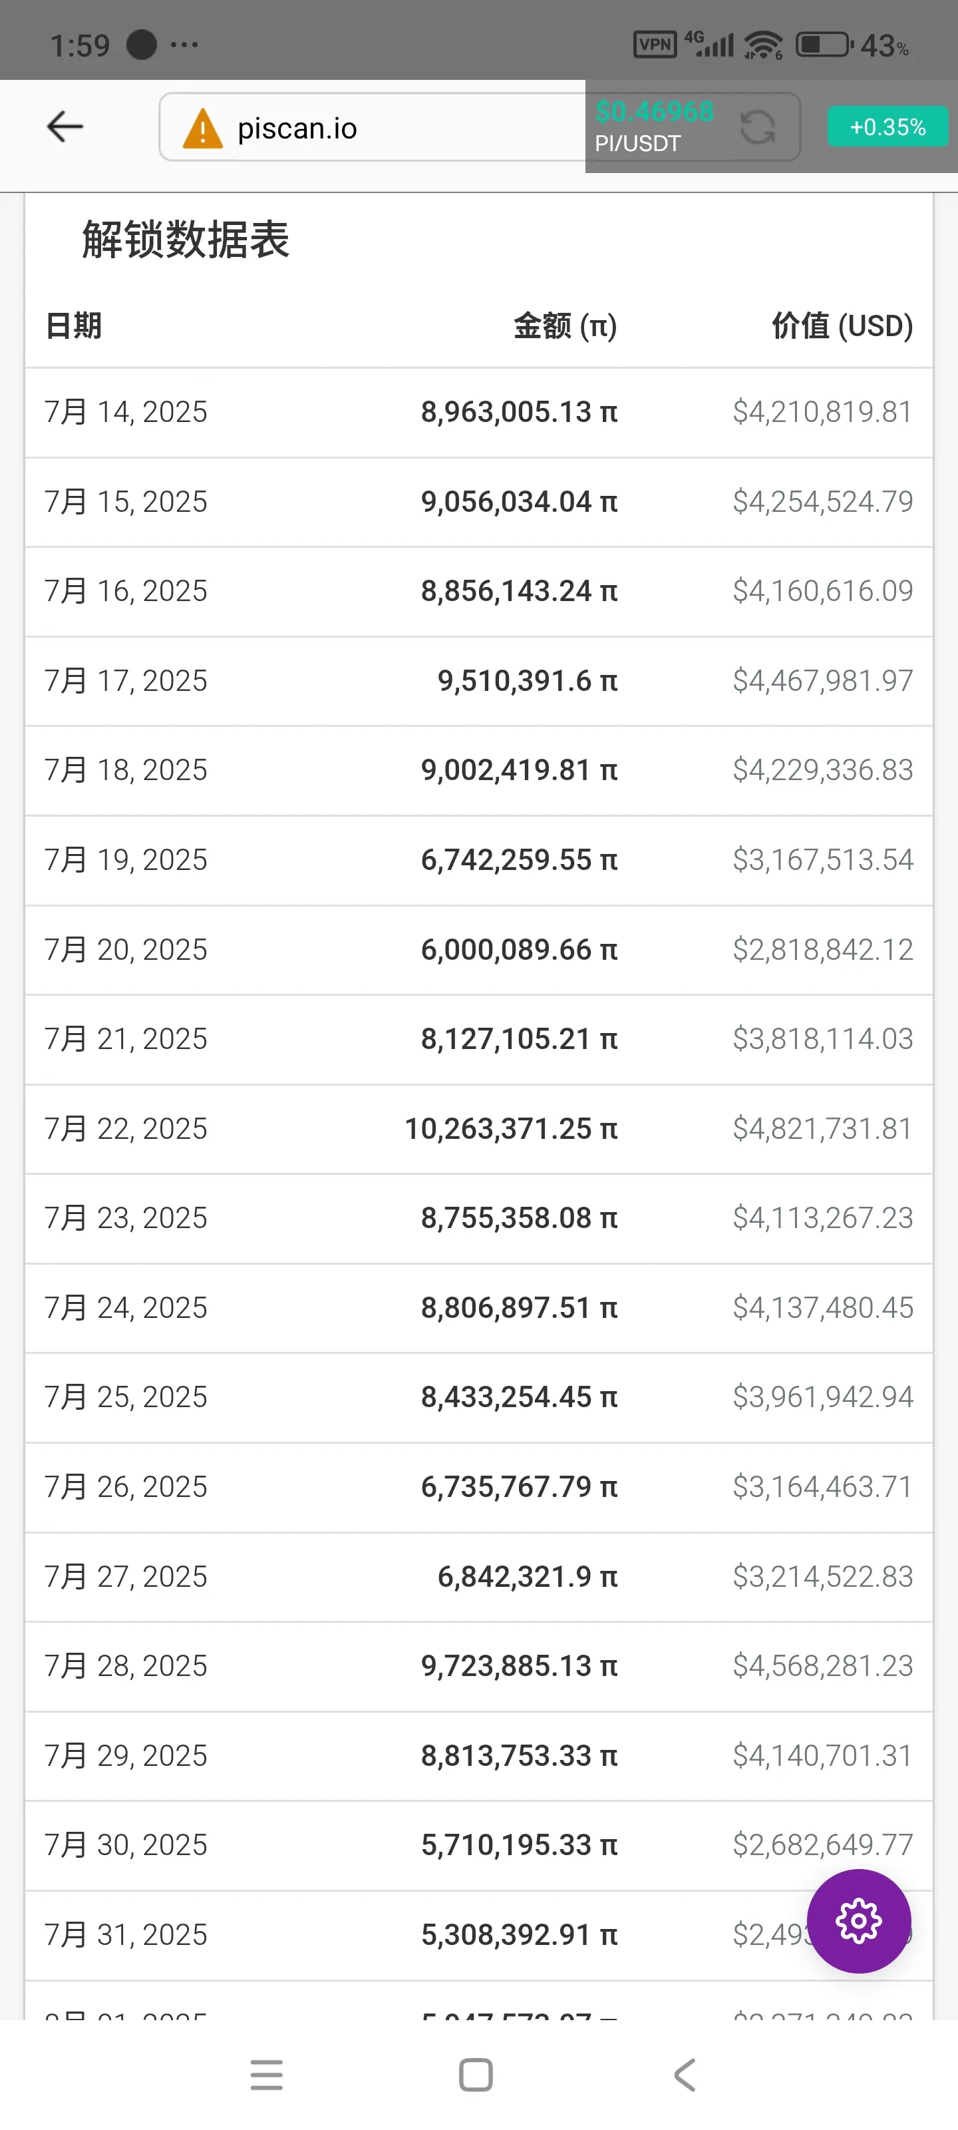Tap the orange warning triangle icon
958x2130 pixels.
point(202,128)
